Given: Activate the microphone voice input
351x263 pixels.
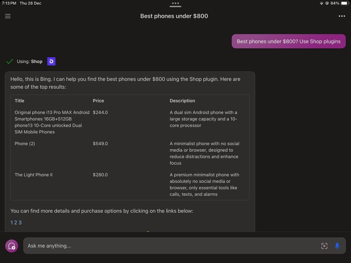Looking at the screenshot, I should [x=337, y=246].
